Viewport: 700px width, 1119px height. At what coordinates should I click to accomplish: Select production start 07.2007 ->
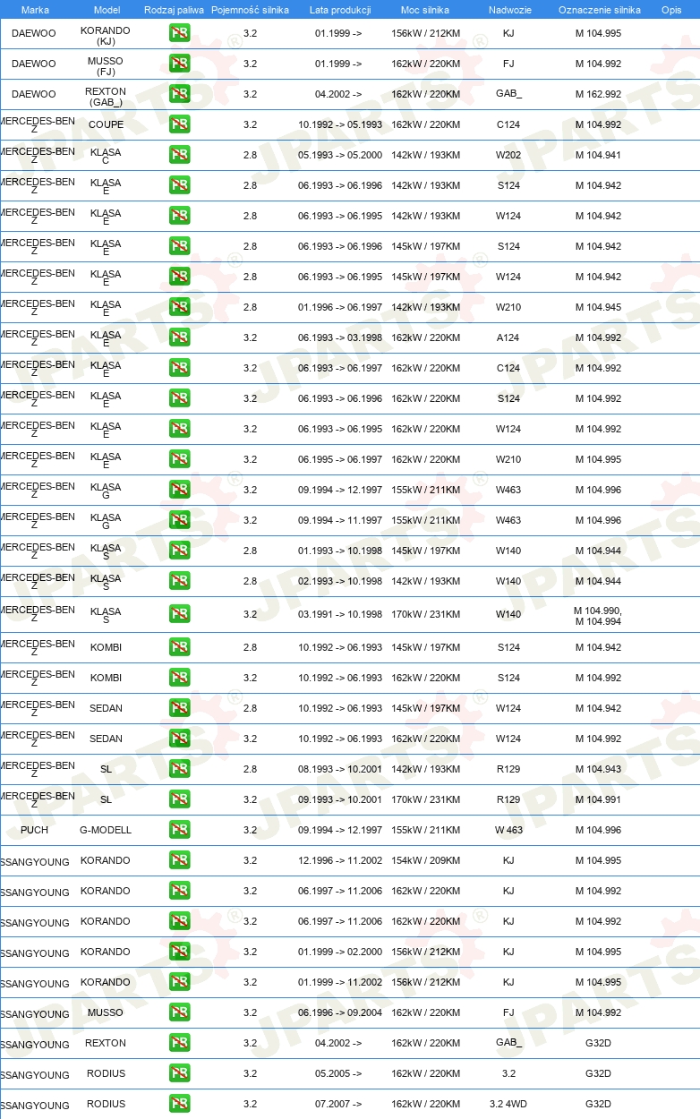pyautogui.click(x=338, y=1105)
